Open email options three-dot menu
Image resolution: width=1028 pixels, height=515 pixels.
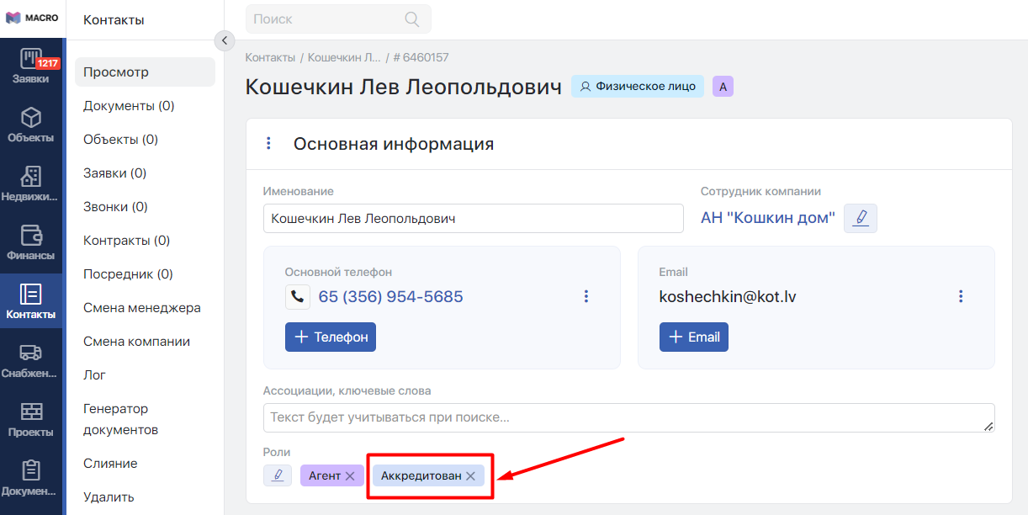point(961,296)
